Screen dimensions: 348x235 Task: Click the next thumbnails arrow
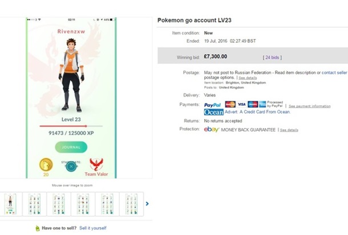(147, 203)
